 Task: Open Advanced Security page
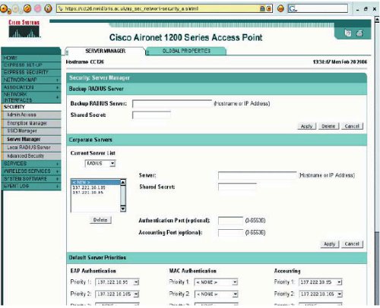32,156
